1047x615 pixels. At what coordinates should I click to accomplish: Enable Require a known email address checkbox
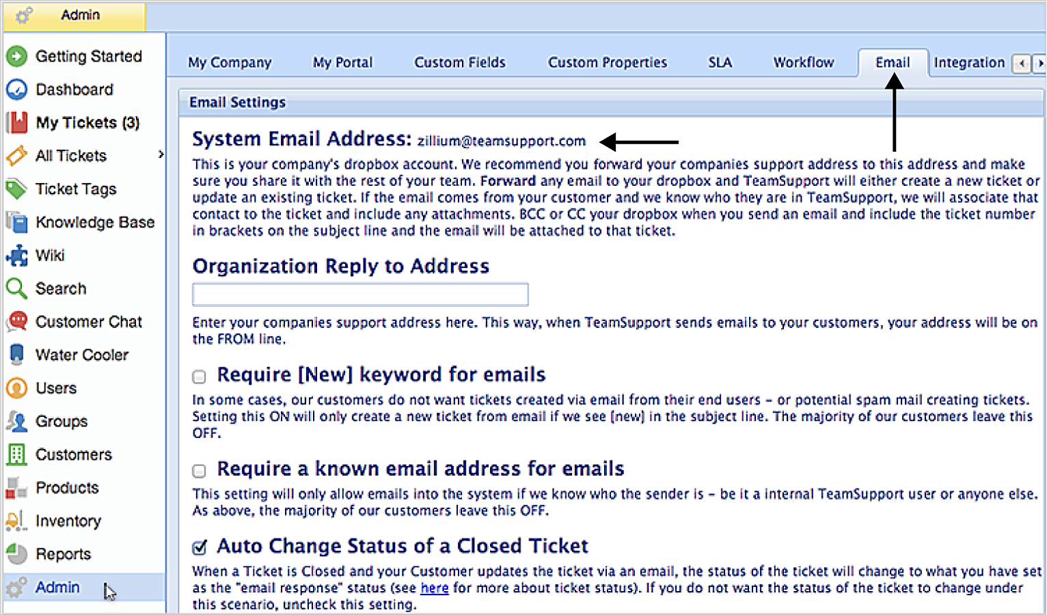click(x=199, y=471)
